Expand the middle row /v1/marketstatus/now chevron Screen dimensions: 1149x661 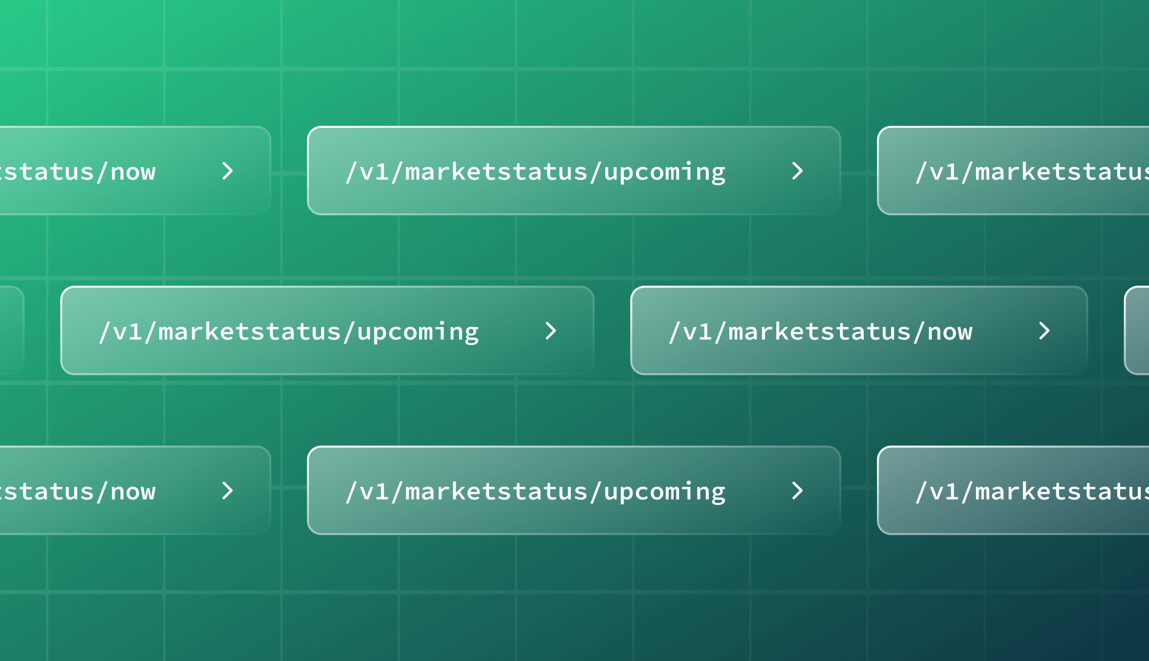[x=1044, y=332]
